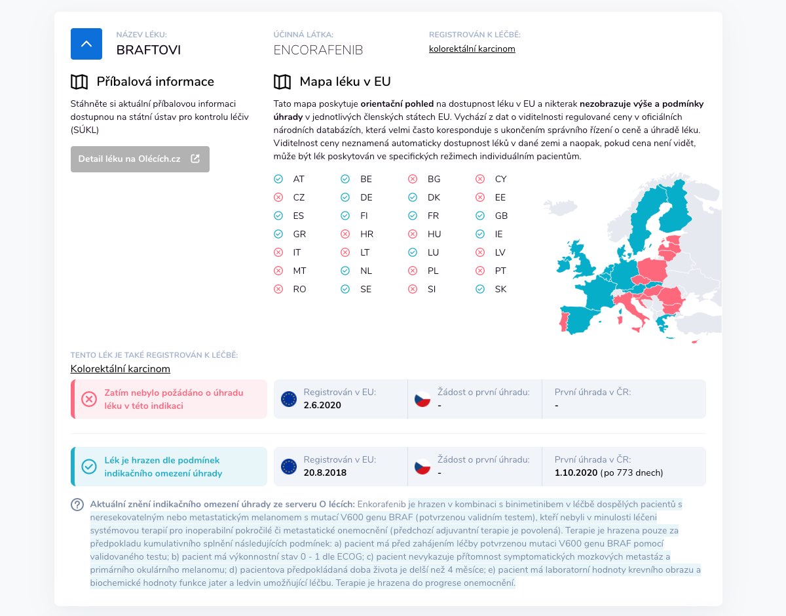Open the Kolorektální karcinom indication link

pyautogui.click(x=121, y=369)
